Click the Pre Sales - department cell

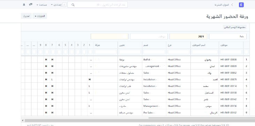tap(154, 113)
